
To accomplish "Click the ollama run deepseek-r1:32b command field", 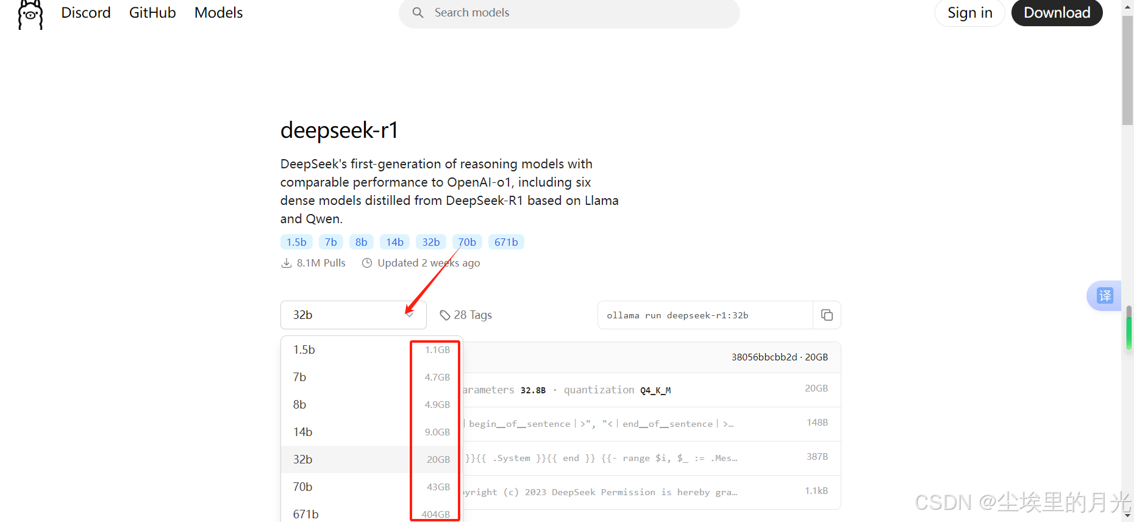I will point(705,315).
